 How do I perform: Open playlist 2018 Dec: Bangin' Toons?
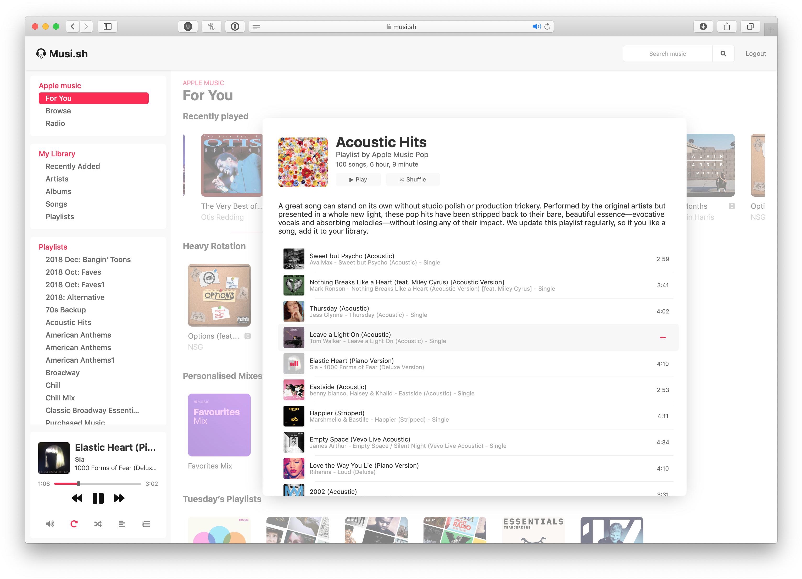click(88, 260)
